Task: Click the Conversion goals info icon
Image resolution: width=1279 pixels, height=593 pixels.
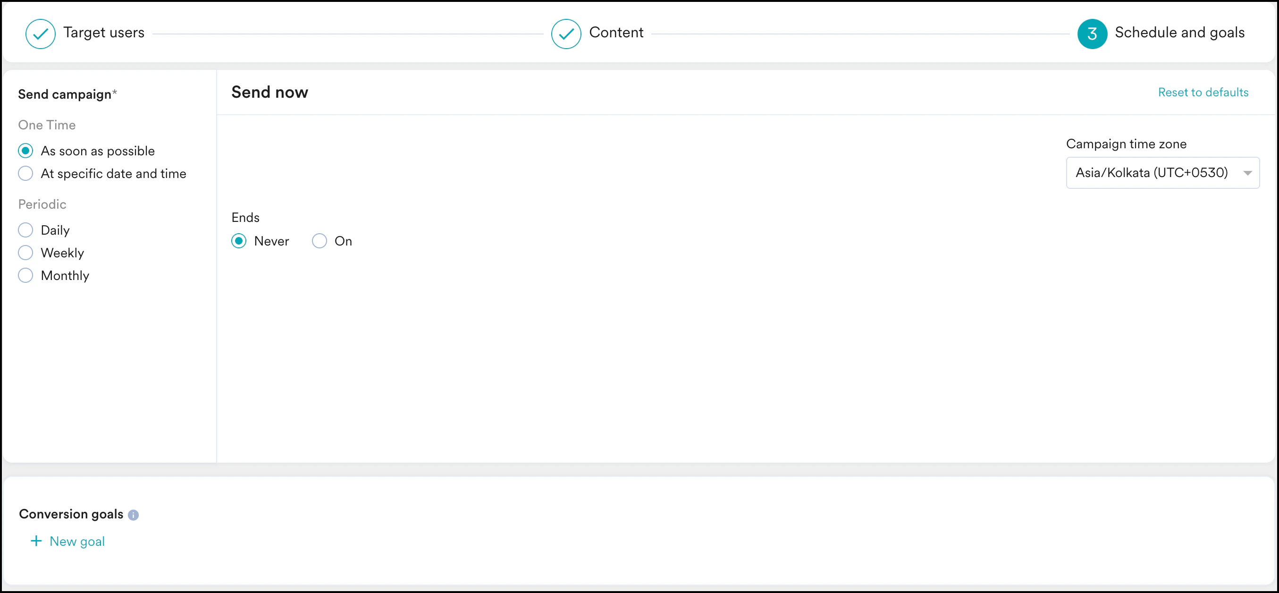Action: pos(133,515)
